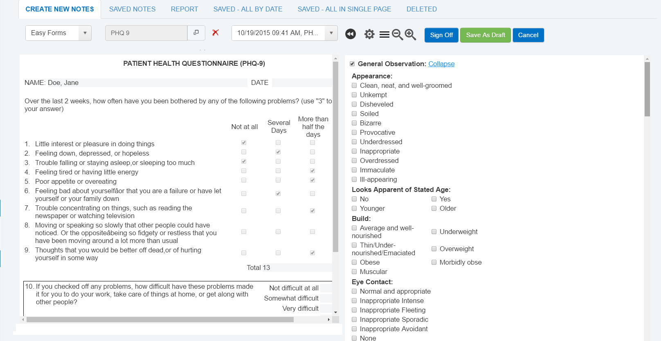Click the patient NAME field

(147, 82)
